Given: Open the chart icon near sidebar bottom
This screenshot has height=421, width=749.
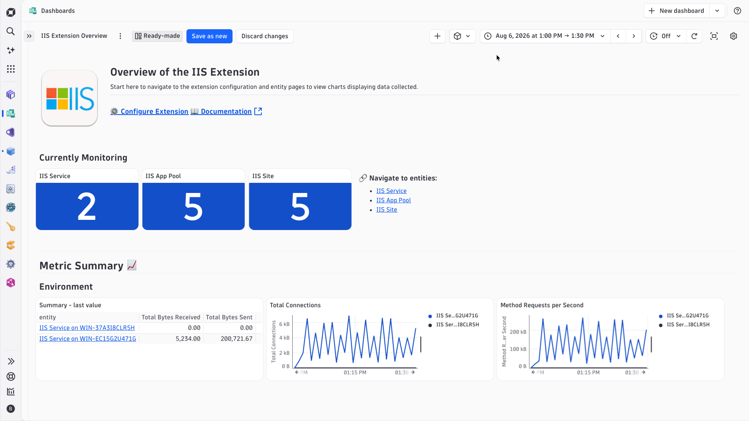Looking at the screenshot, I should (x=11, y=392).
